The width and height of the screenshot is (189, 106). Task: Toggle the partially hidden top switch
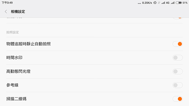point(177,18)
